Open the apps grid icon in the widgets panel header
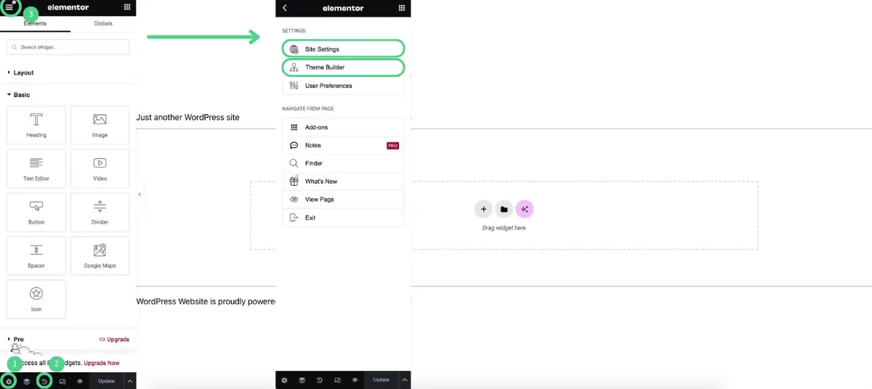872x389 pixels. (127, 7)
